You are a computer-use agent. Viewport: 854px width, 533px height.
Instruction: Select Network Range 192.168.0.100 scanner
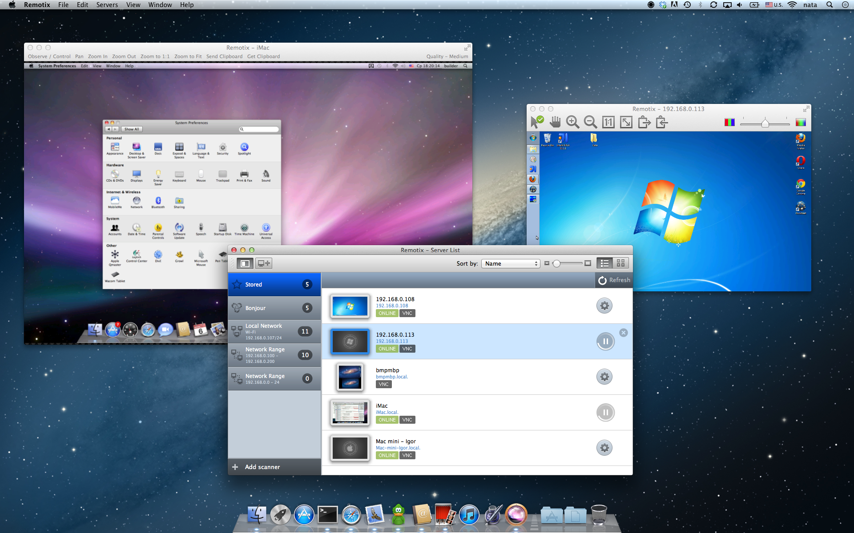[x=274, y=355]
